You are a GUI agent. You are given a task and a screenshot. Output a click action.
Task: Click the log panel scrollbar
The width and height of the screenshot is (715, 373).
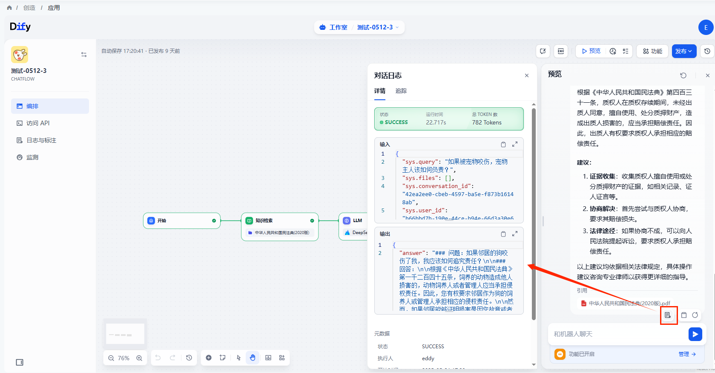(534, 213)
